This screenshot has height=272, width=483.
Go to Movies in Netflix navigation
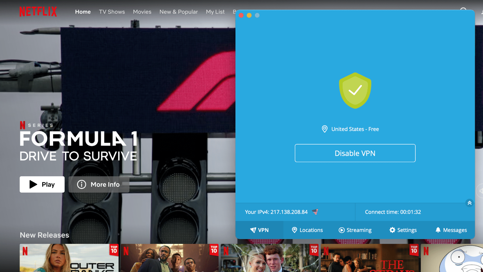tap(142, 12)
